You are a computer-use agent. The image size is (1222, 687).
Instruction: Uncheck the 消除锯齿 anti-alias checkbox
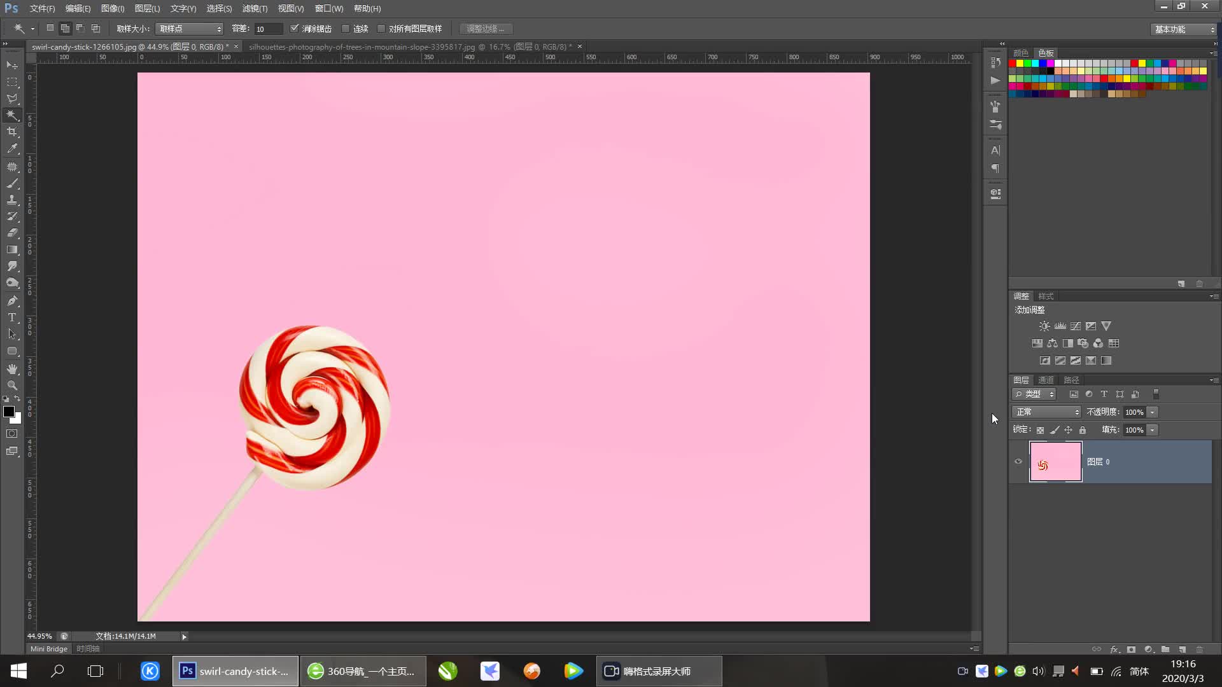(x=294, y=29)
